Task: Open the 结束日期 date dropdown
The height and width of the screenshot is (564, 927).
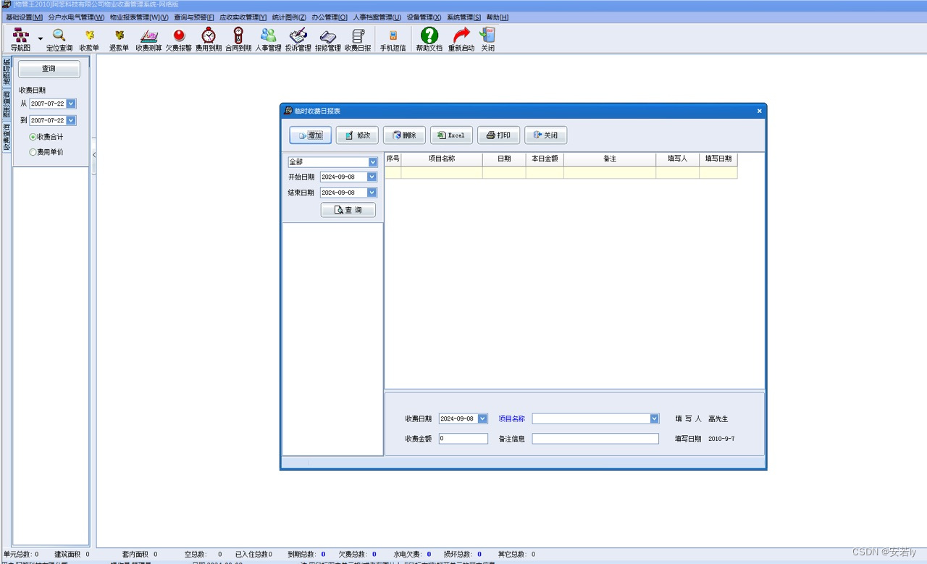Action: pyautogui.click(x=372, y=193)
